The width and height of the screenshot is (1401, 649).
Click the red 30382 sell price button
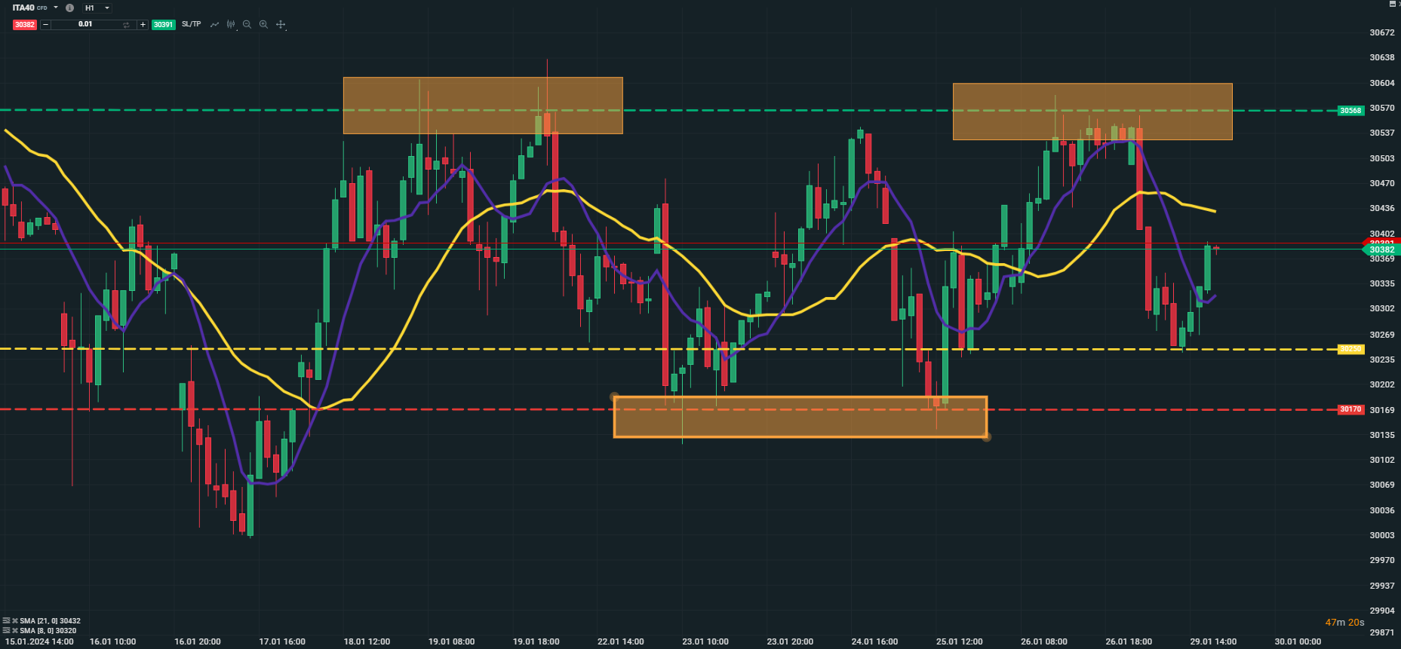24,25
